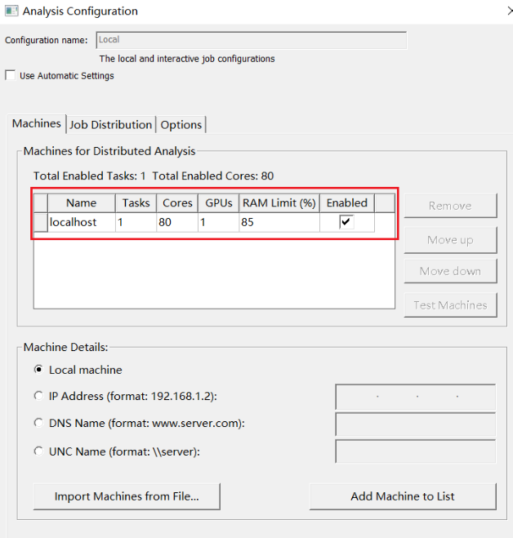Click the Test Machines button

point(450,305)
